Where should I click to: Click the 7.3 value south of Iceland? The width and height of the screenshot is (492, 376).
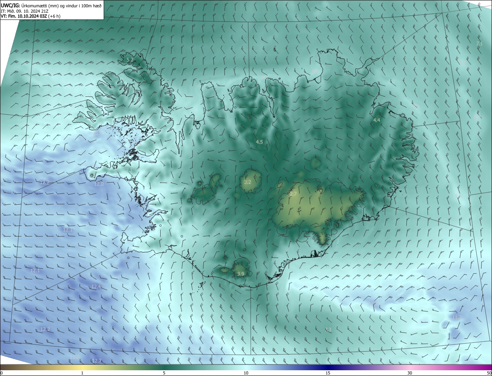click(x=328, y=329)
